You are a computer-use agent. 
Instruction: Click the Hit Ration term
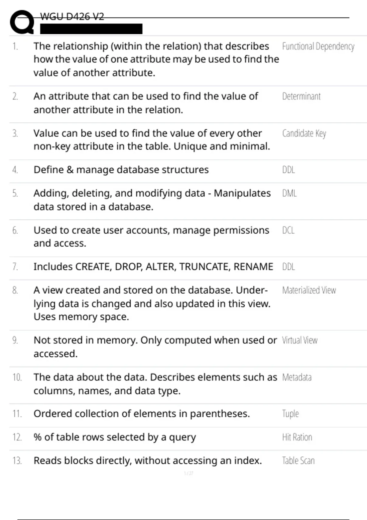(x=297, y=437)
